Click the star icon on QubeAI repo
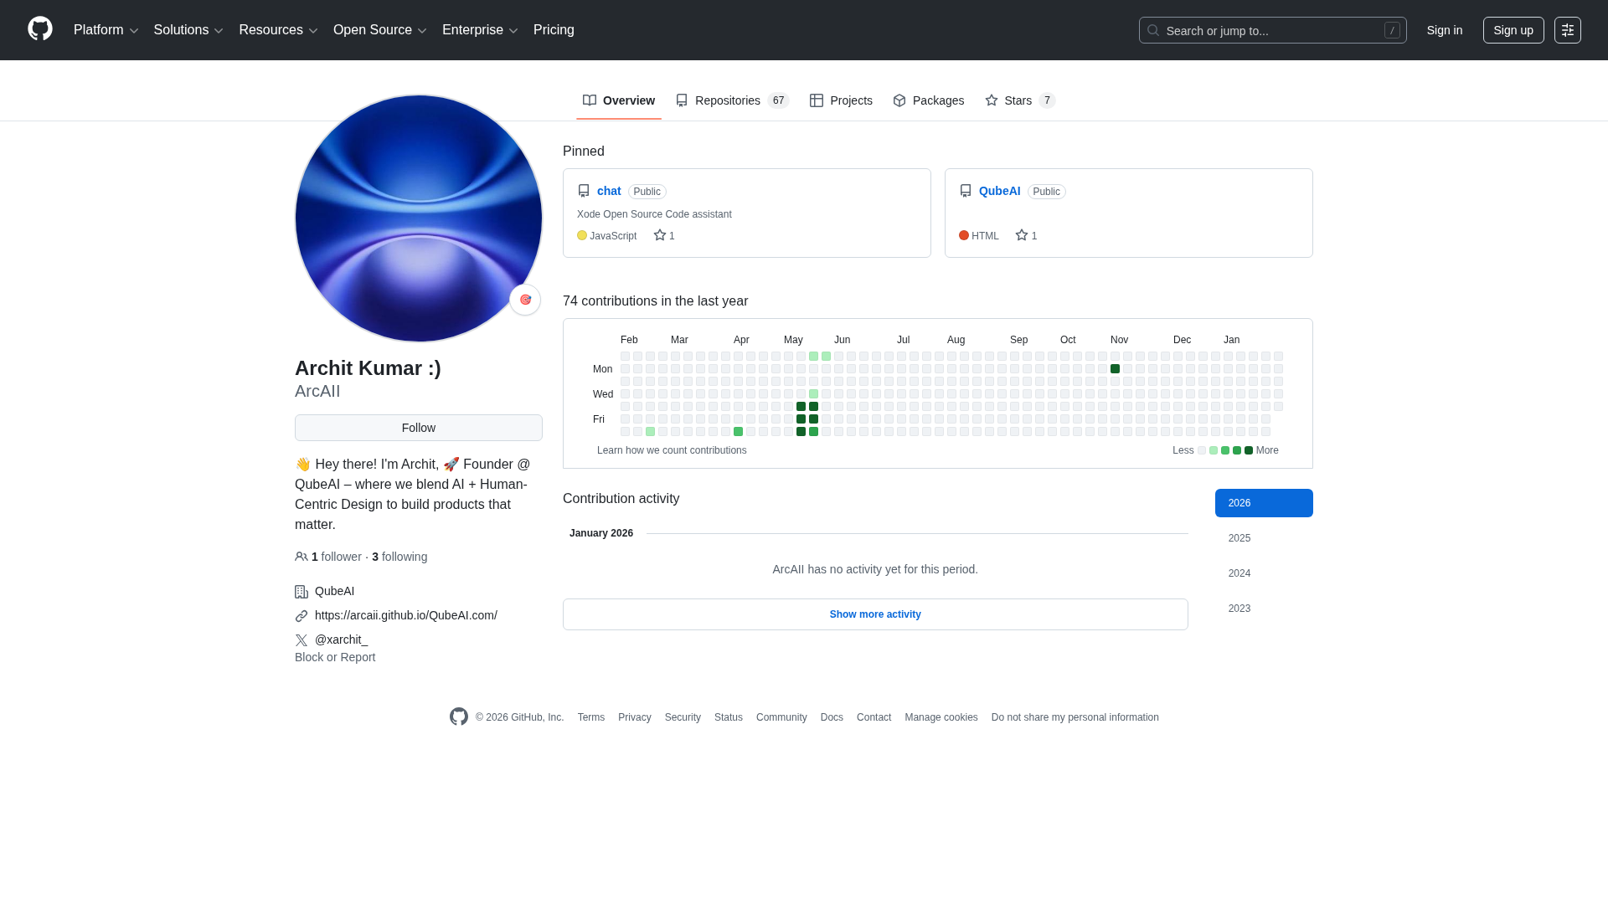Image resolution: width=1608 pixels, height=904 pixels. pos(1022,235)
